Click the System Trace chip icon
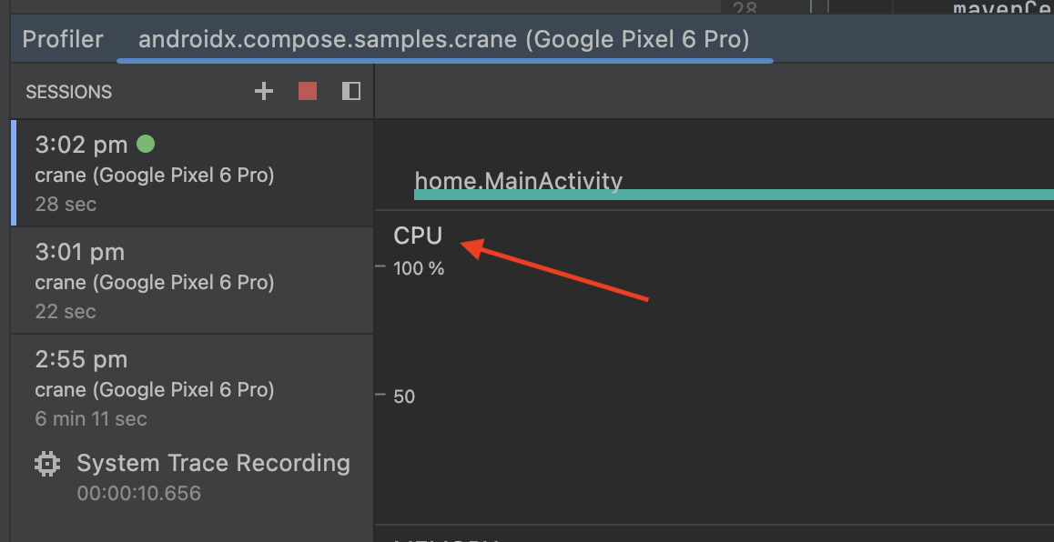The image size is (1054, 542). click(46, 463)
